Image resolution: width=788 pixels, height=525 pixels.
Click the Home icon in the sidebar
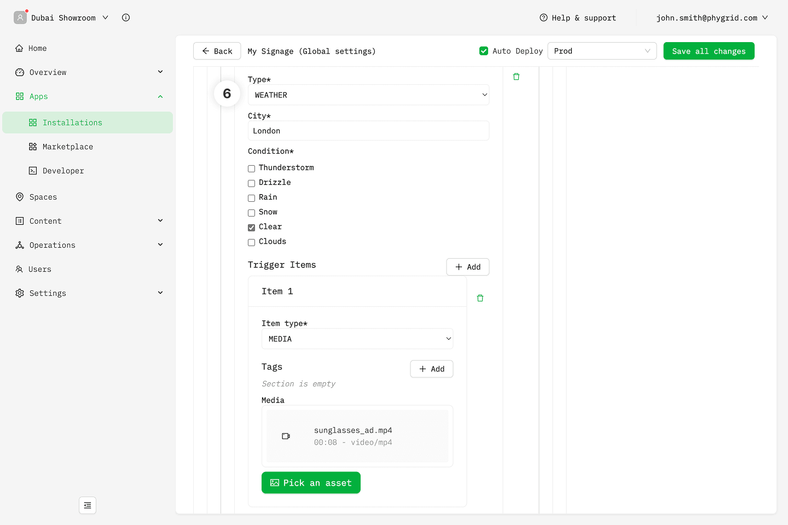click(x=20, y=48)
